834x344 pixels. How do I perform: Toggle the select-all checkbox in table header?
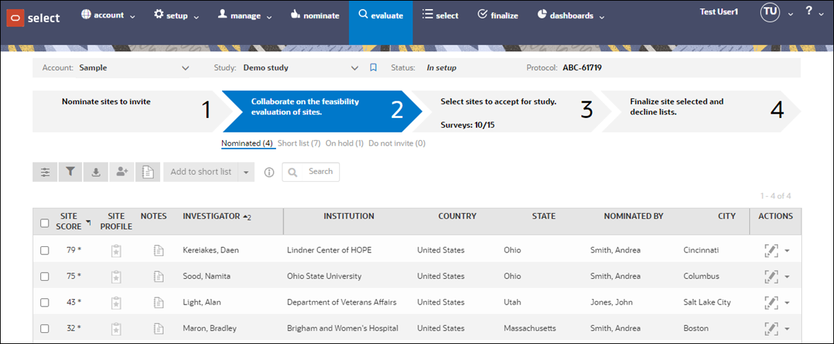click(44, 223)
